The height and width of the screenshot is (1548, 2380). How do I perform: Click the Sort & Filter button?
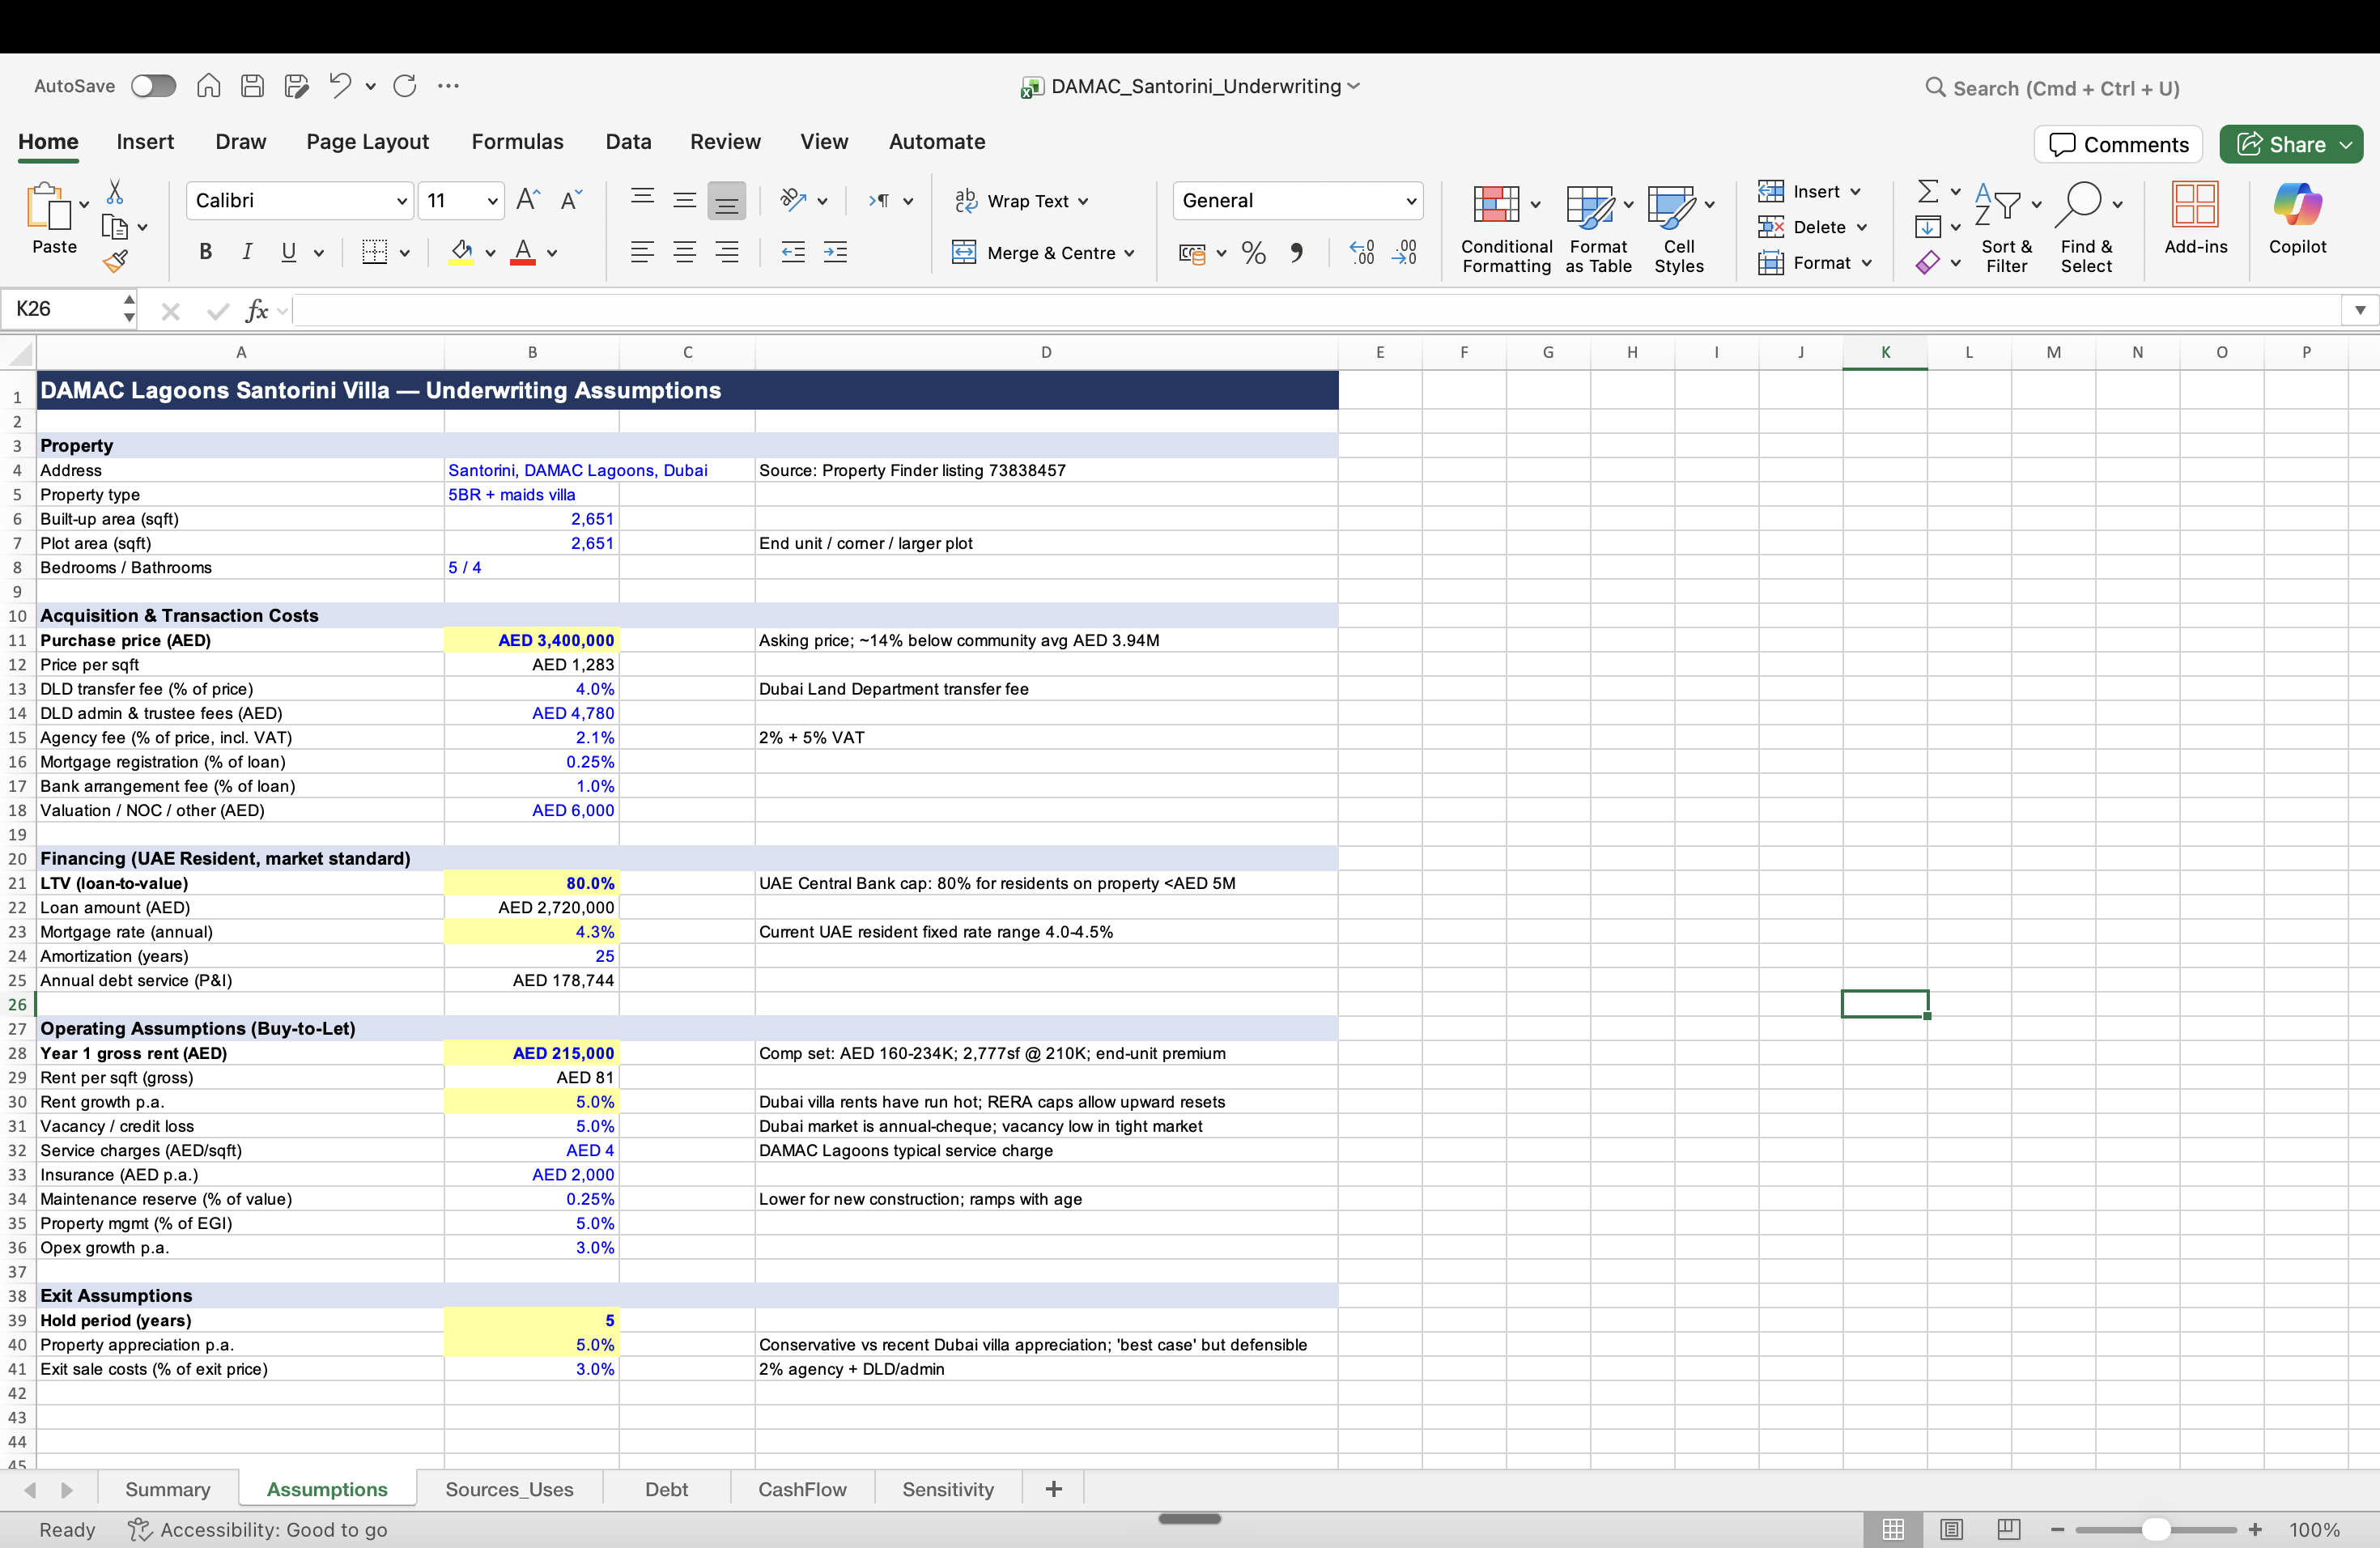(x=2006, y=228)
